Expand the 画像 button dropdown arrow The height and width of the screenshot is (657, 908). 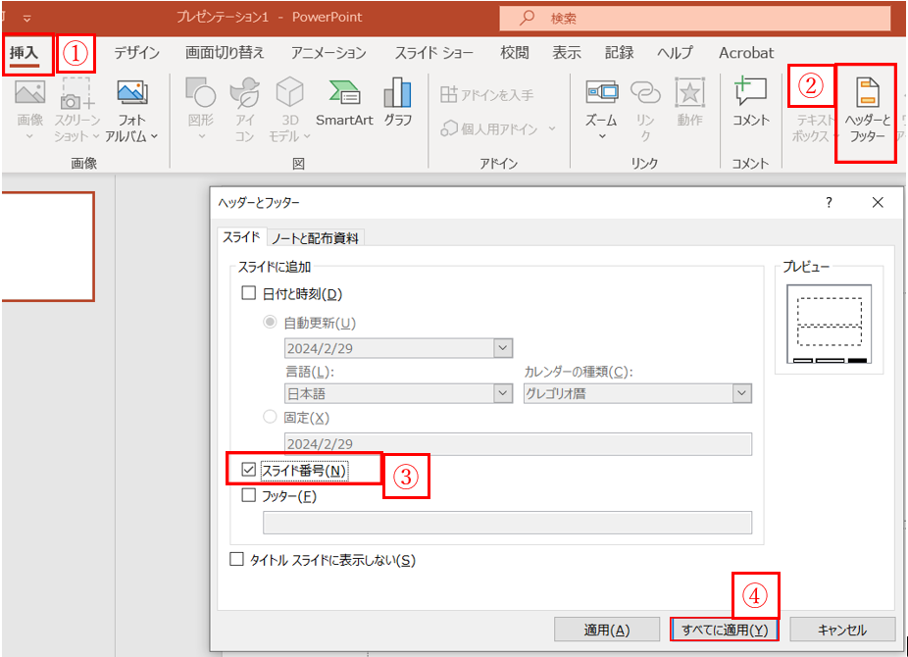click(x=29, y=137)
